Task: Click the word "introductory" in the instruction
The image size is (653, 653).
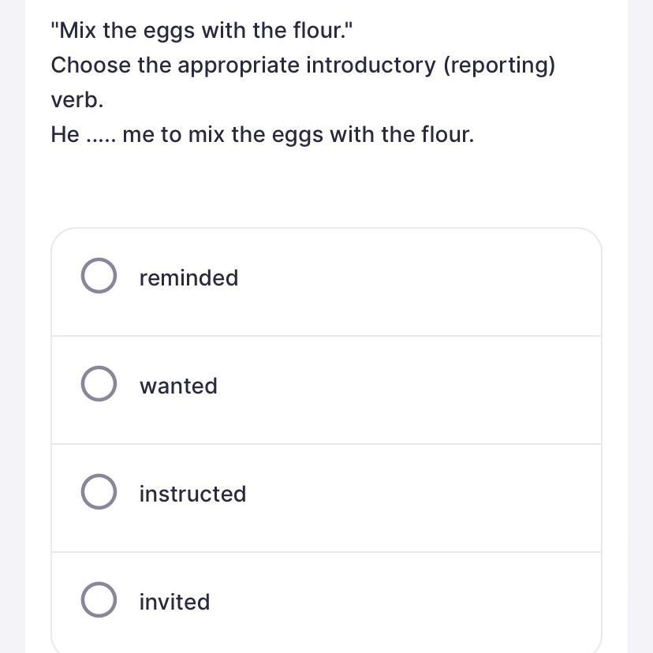Action: coord(371,65)
